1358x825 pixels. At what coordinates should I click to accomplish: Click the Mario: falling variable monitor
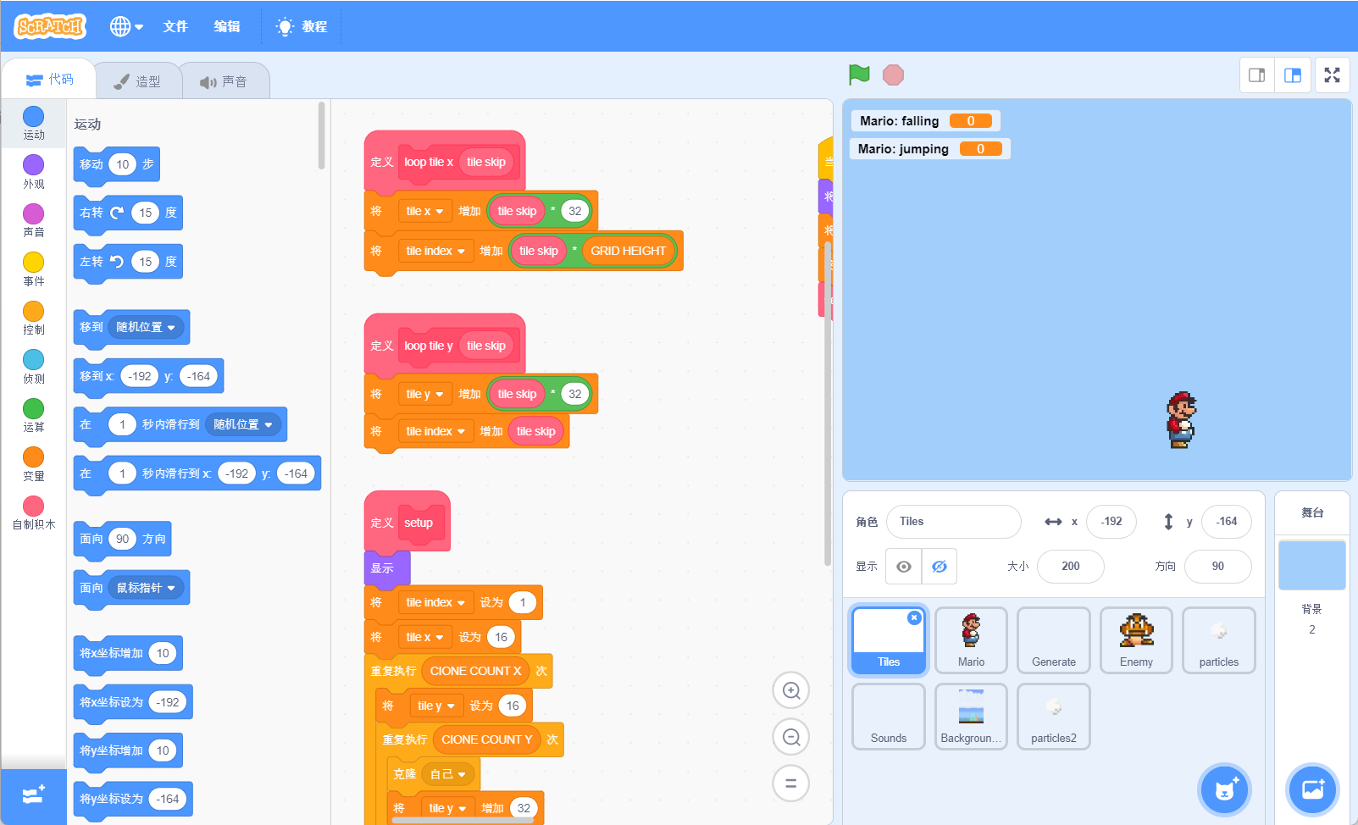(x=925, y=121)
